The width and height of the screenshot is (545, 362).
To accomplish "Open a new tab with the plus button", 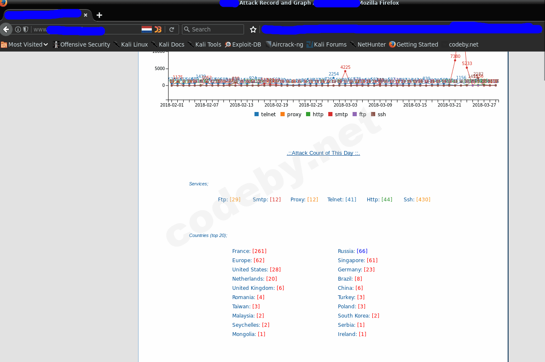I will tap(99, 15).
